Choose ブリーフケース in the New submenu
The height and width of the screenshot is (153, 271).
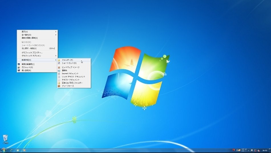[74, 86]
